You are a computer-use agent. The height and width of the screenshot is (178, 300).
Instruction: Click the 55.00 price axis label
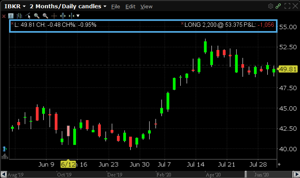(x=288, y=27)
